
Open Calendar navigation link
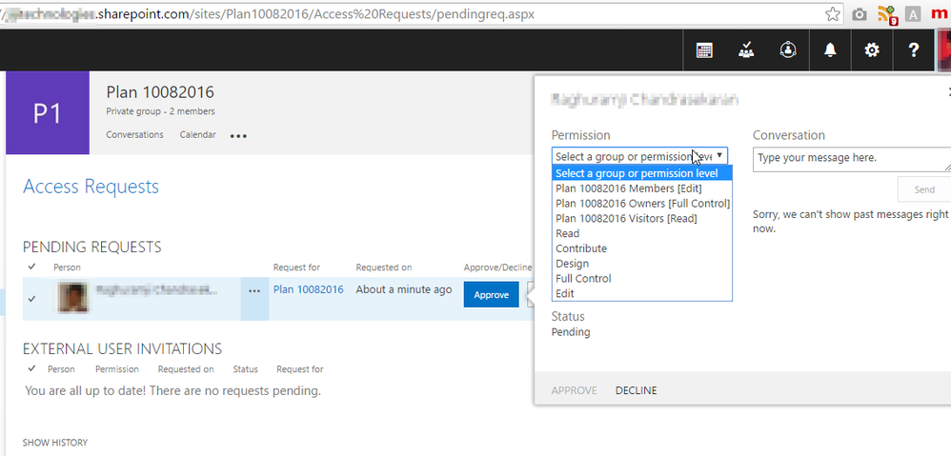coord(197,134)
